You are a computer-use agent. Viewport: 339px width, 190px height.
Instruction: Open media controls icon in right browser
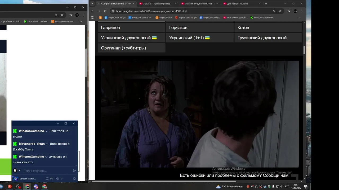coord(289,11)
